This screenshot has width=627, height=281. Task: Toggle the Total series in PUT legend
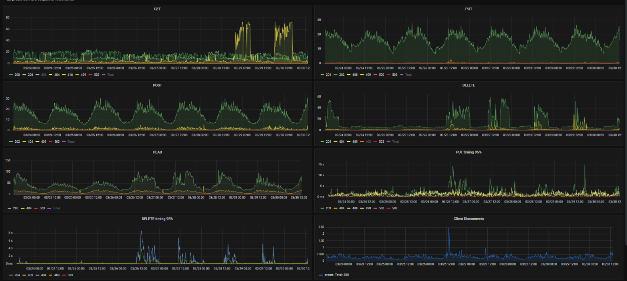tap(409, 75)
